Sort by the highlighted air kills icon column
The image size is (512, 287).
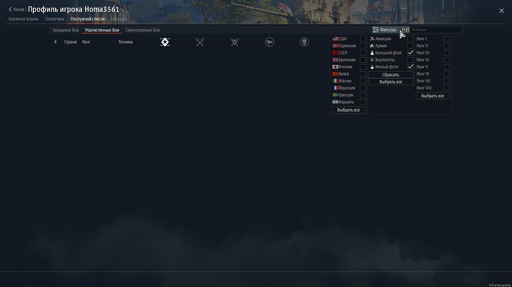tap(165, 42)
